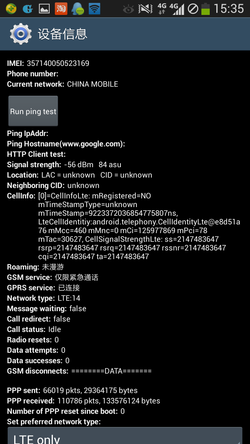Tap the green battery status icon
The width and height of the screenshot is (250, 444).
[206, 9]
